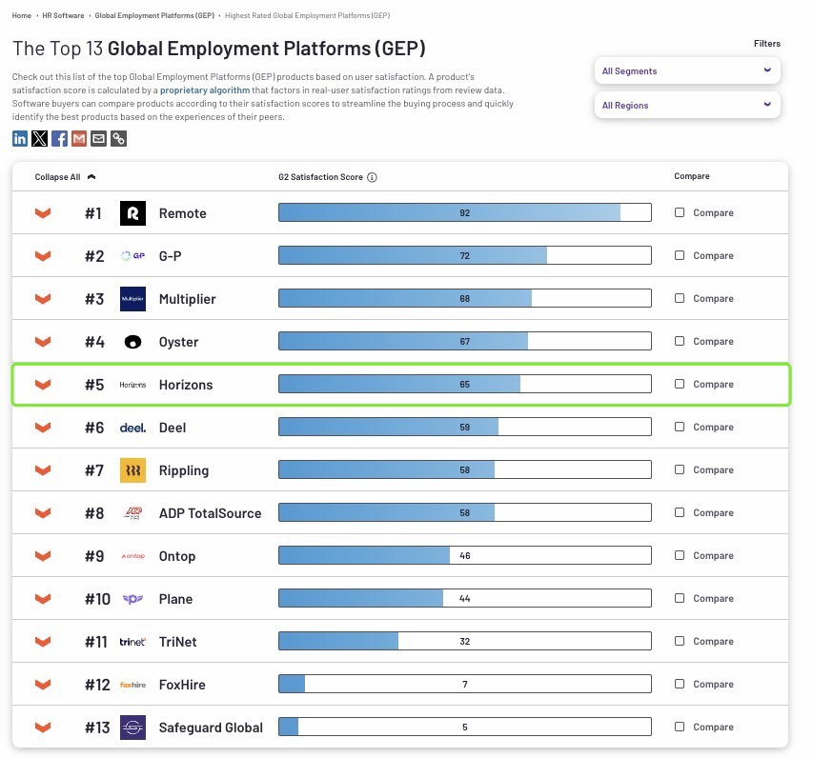Collapse all rows with Collapse All
This screenshot has width=813, height=758.
click(x=65, y=177)
